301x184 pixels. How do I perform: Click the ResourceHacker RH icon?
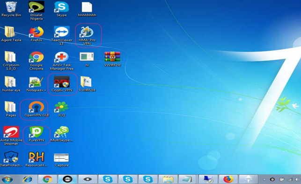(x=37, y=159)
